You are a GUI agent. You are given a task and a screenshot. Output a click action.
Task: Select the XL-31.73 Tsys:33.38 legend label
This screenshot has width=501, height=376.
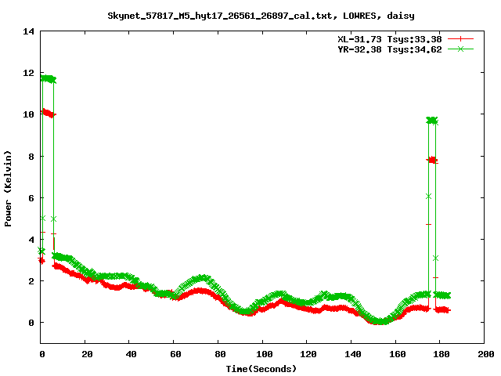[x=390, y=39]
